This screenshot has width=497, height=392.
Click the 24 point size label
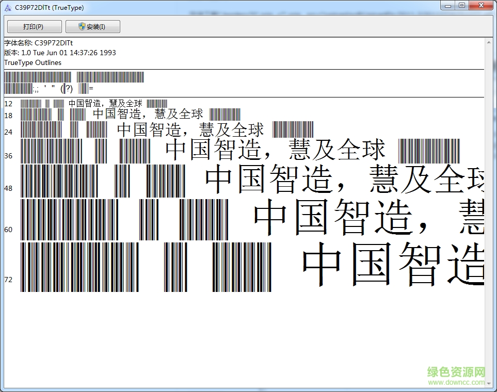pos(8,132)
